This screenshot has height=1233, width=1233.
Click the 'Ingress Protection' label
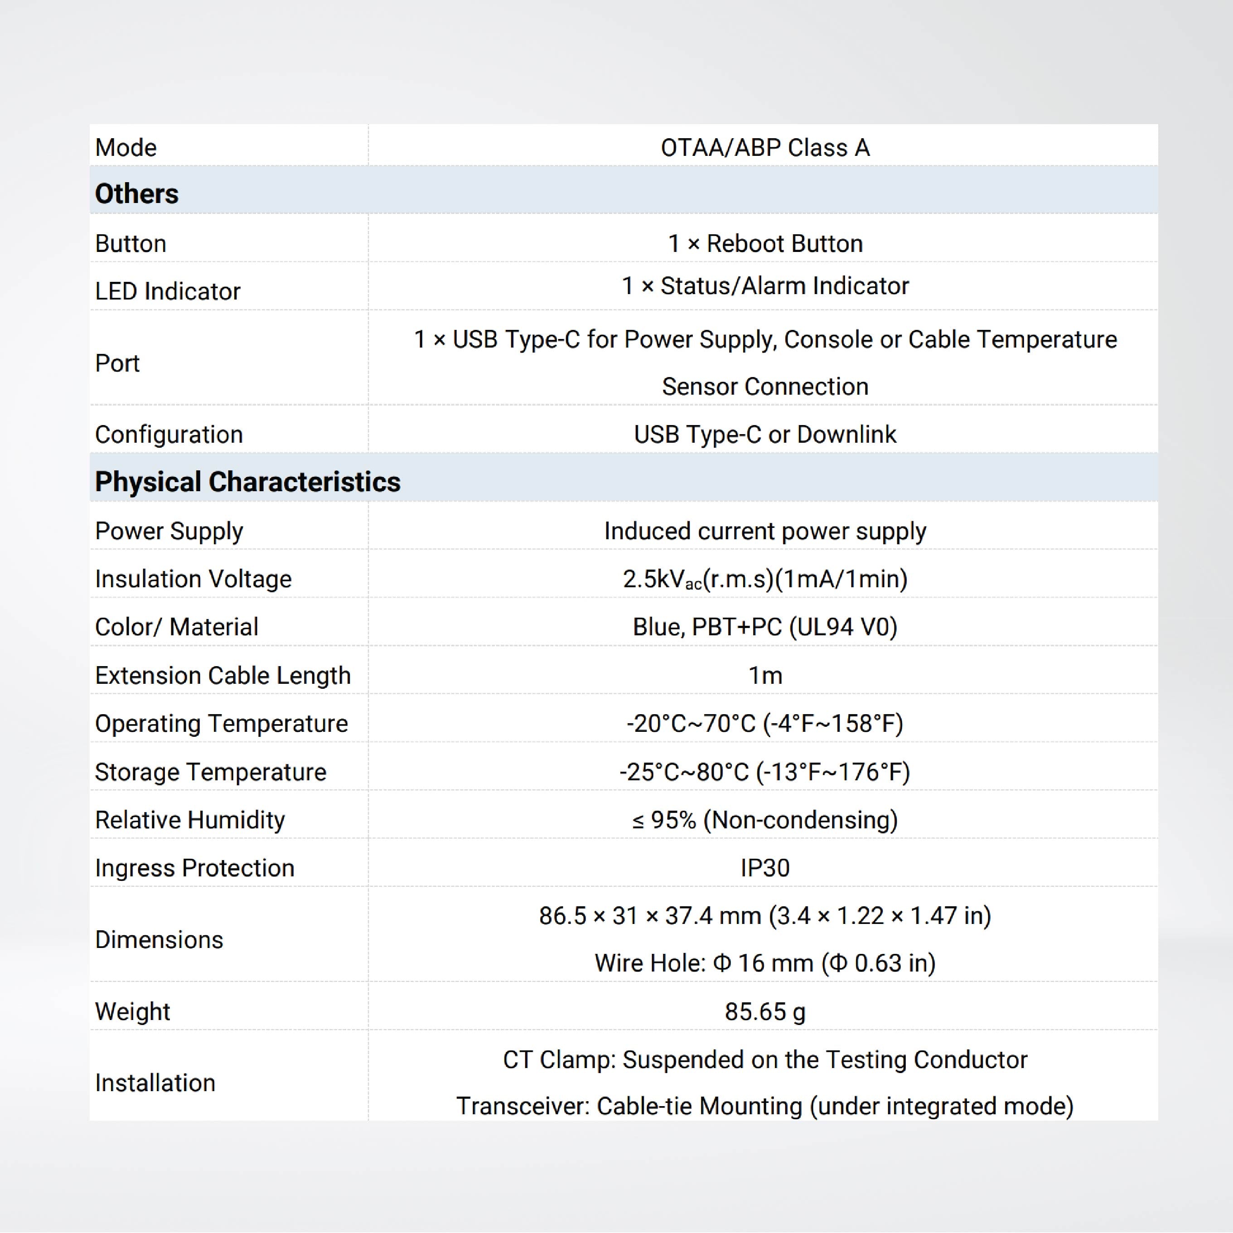coord(195,868)
